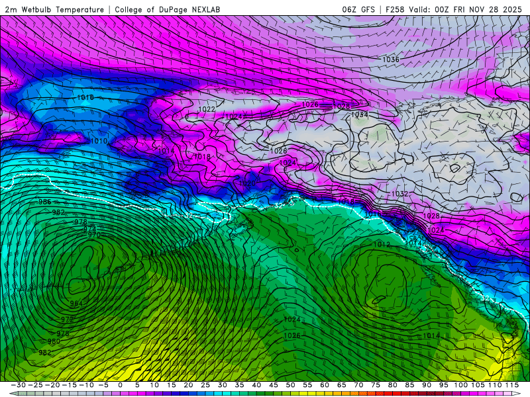This screenshot has width=530, height=397.
Task: Select the 50 color scale label
Action: tap(290, 385)
